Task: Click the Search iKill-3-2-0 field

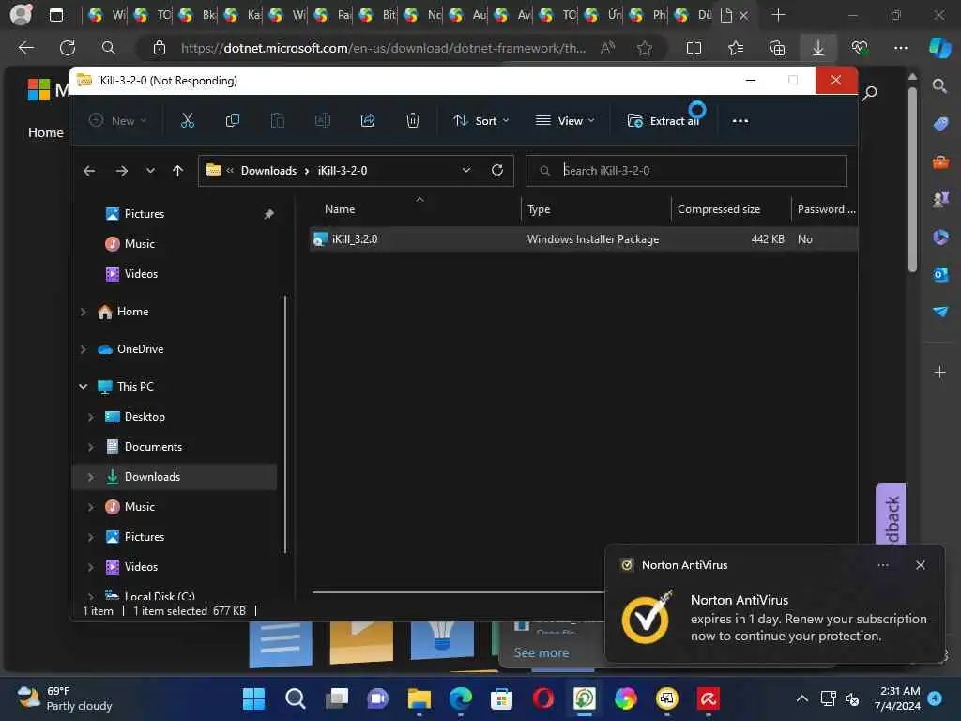Action: click(x=685, y=171)
